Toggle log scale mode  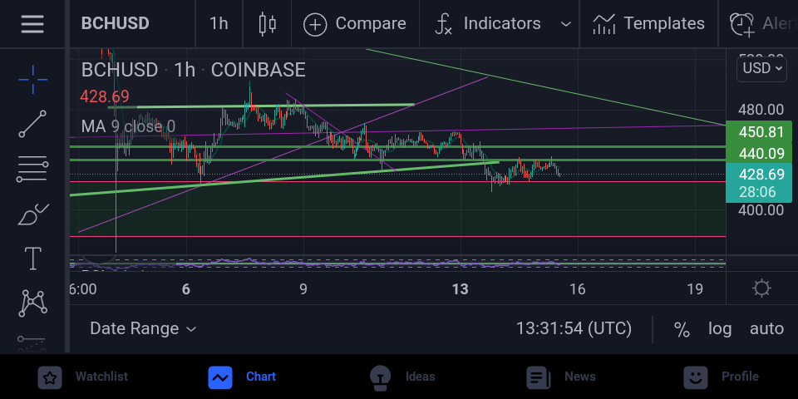point(720,329)
